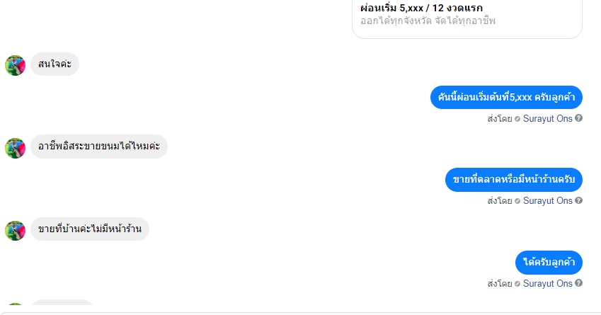Click help icon under "ขายที่ตลาดหรือมีหน้าร้านครับ" message

[x=579, y=200]
